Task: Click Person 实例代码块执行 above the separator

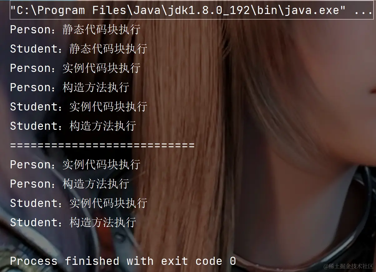Action: 75,68
